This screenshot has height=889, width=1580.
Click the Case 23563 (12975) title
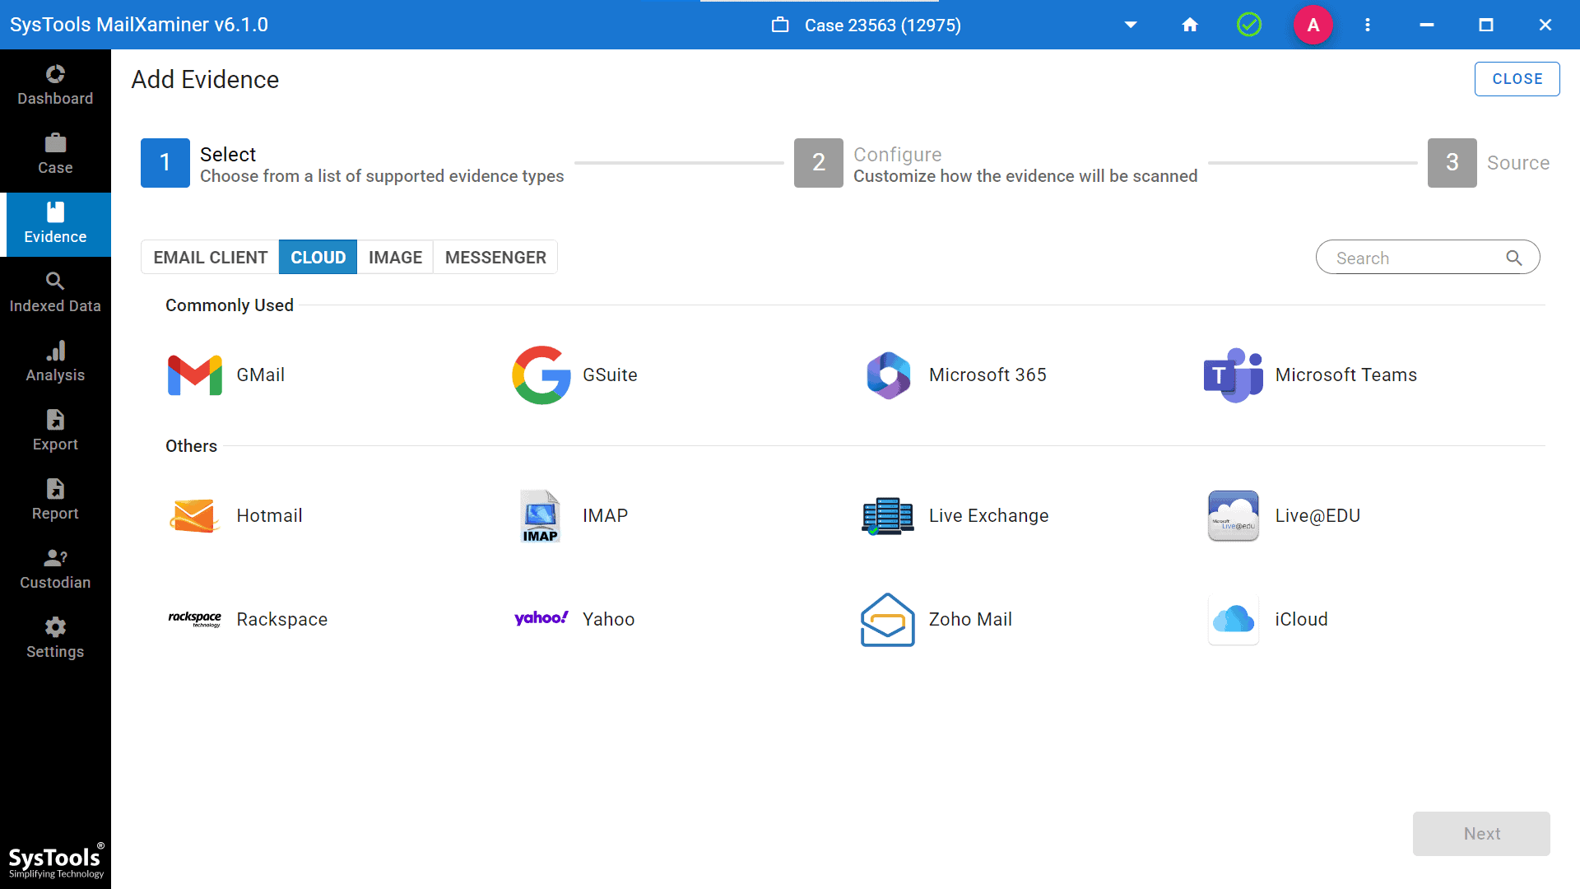point(882,26)
